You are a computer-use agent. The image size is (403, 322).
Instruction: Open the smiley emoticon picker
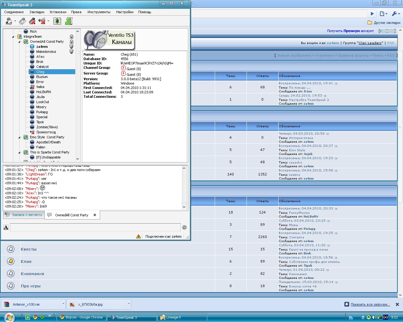pos(184,227)
